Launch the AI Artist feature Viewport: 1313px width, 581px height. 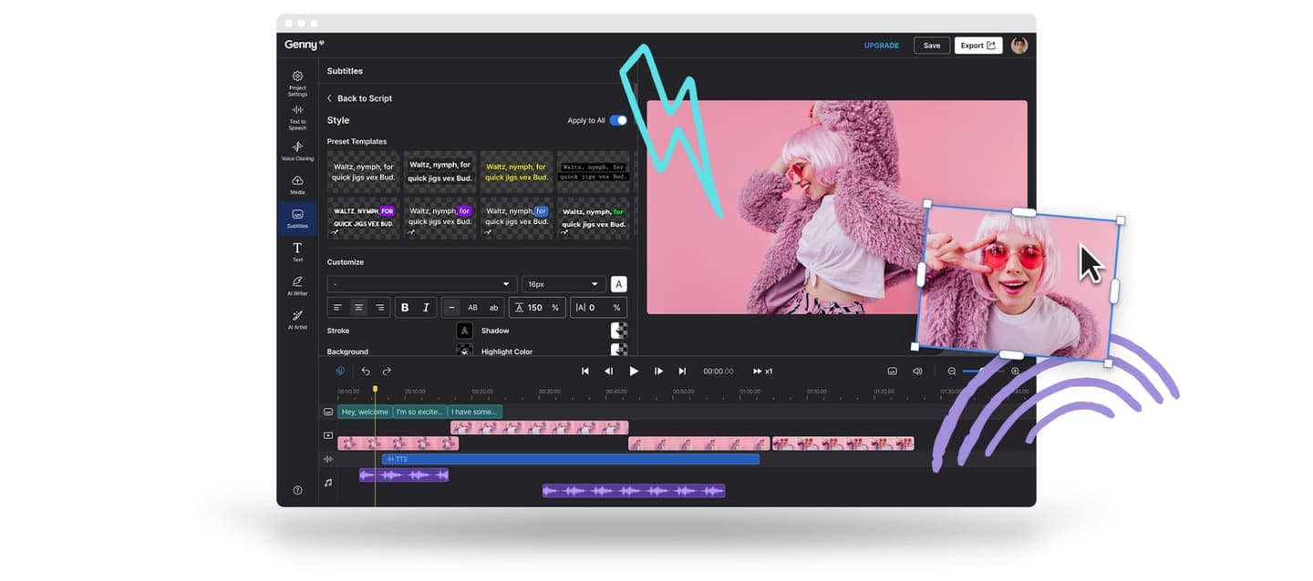coord(297,320)
